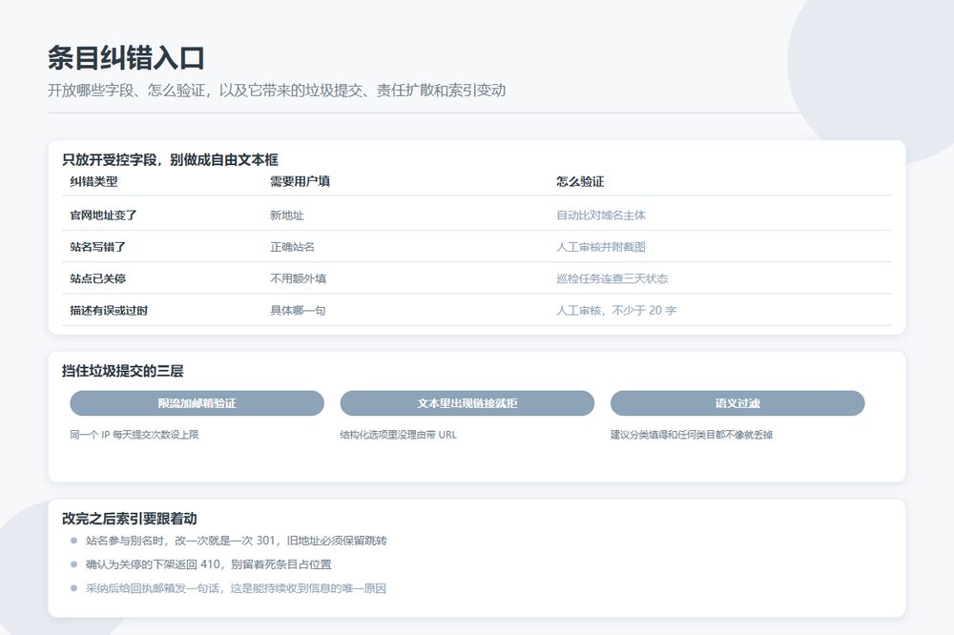
Task: Select the 站名写错了 row label
Action: click(98, 247)
